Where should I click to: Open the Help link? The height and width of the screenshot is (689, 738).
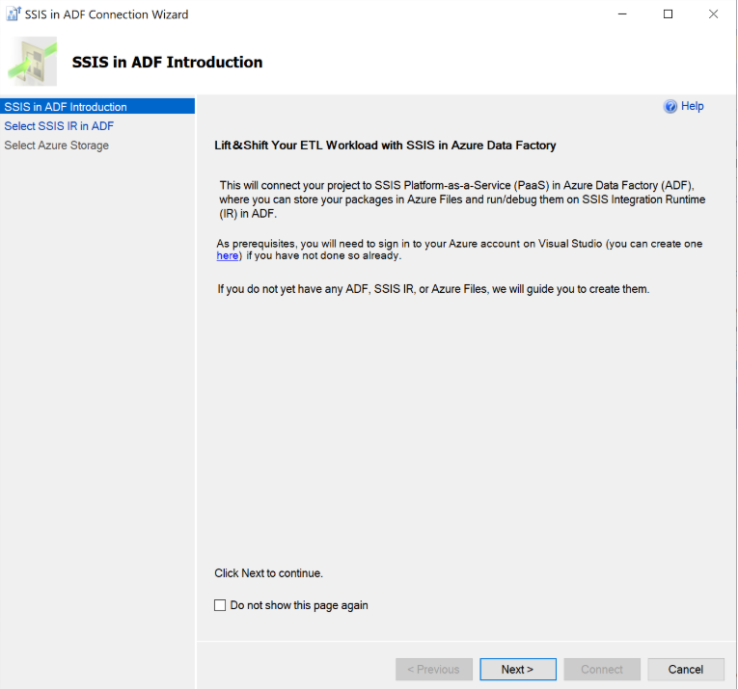692,106
